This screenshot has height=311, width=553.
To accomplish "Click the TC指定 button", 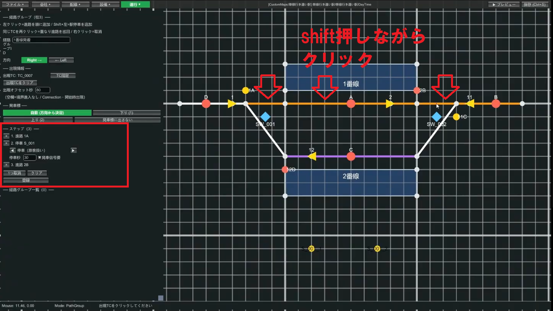I will click(63, 76).
